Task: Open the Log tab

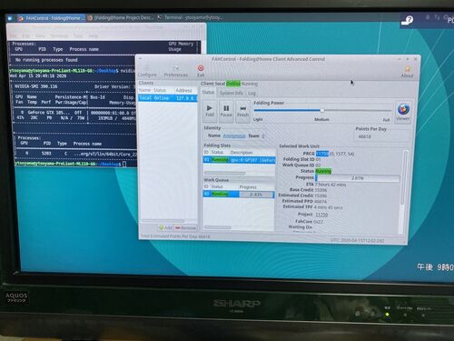Action: pos(252,94)
